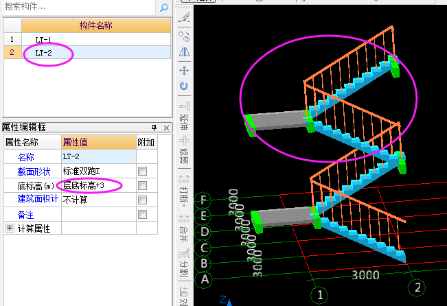Open the 建筑面积计 property link
This screenshot has width=447, height=306.
coord(38,198)
